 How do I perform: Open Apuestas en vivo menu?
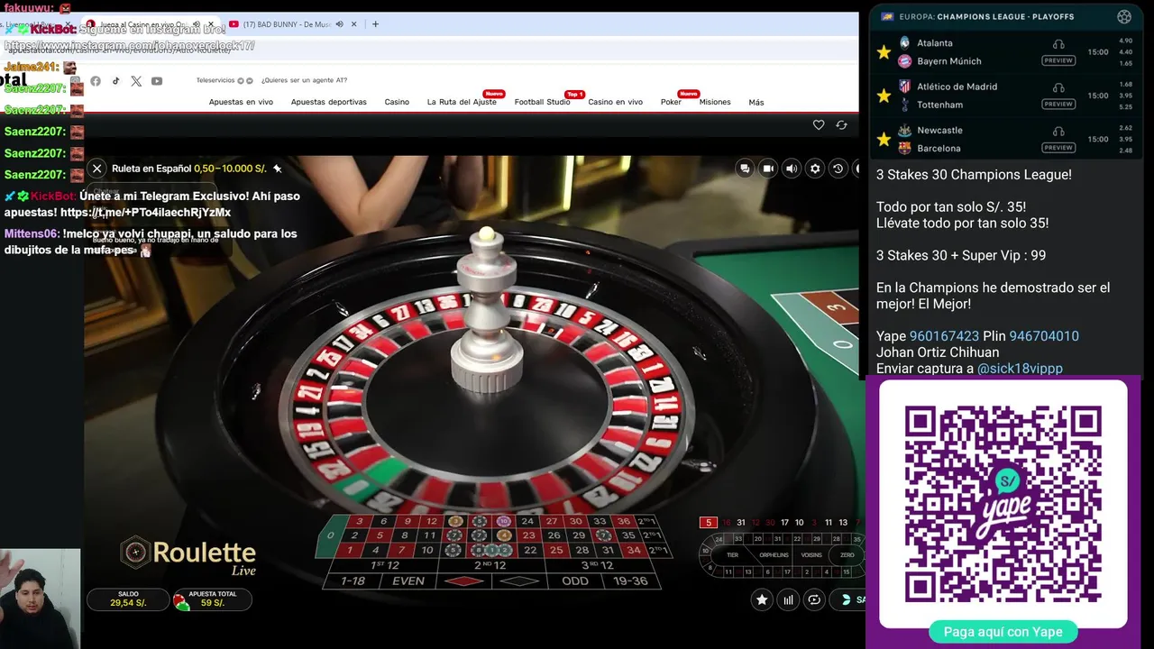click(x=241, y=102)
